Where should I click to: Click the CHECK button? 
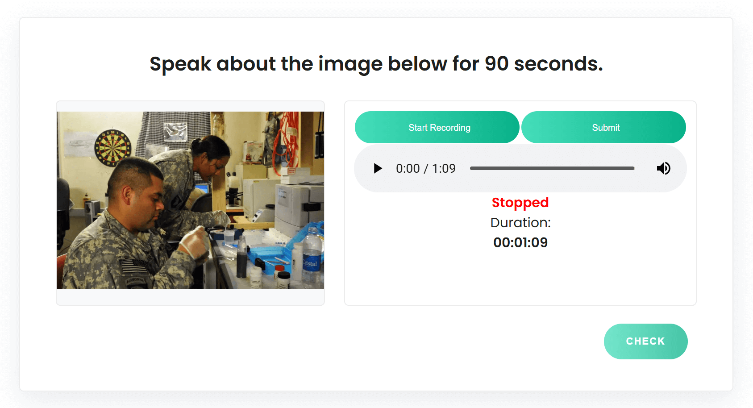pos(645,341)
